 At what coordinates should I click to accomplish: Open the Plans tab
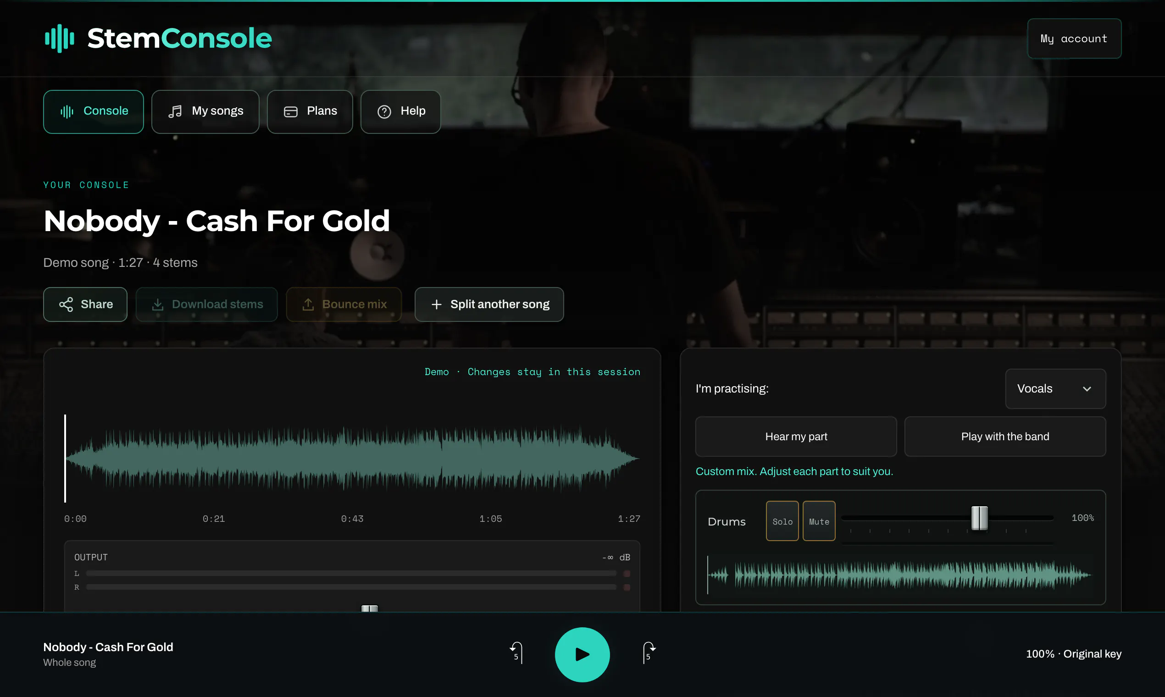pyautogui.click(x=310, y=112)
